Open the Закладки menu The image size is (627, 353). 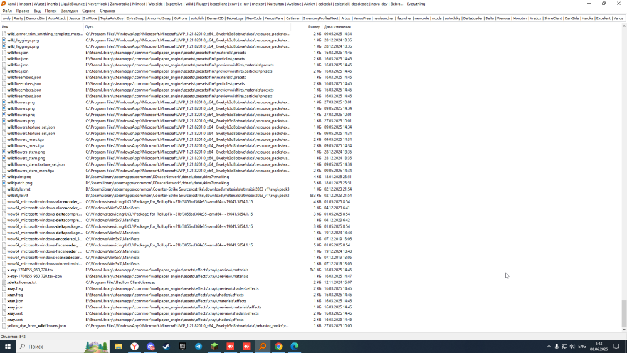click(x=69, y=11)
